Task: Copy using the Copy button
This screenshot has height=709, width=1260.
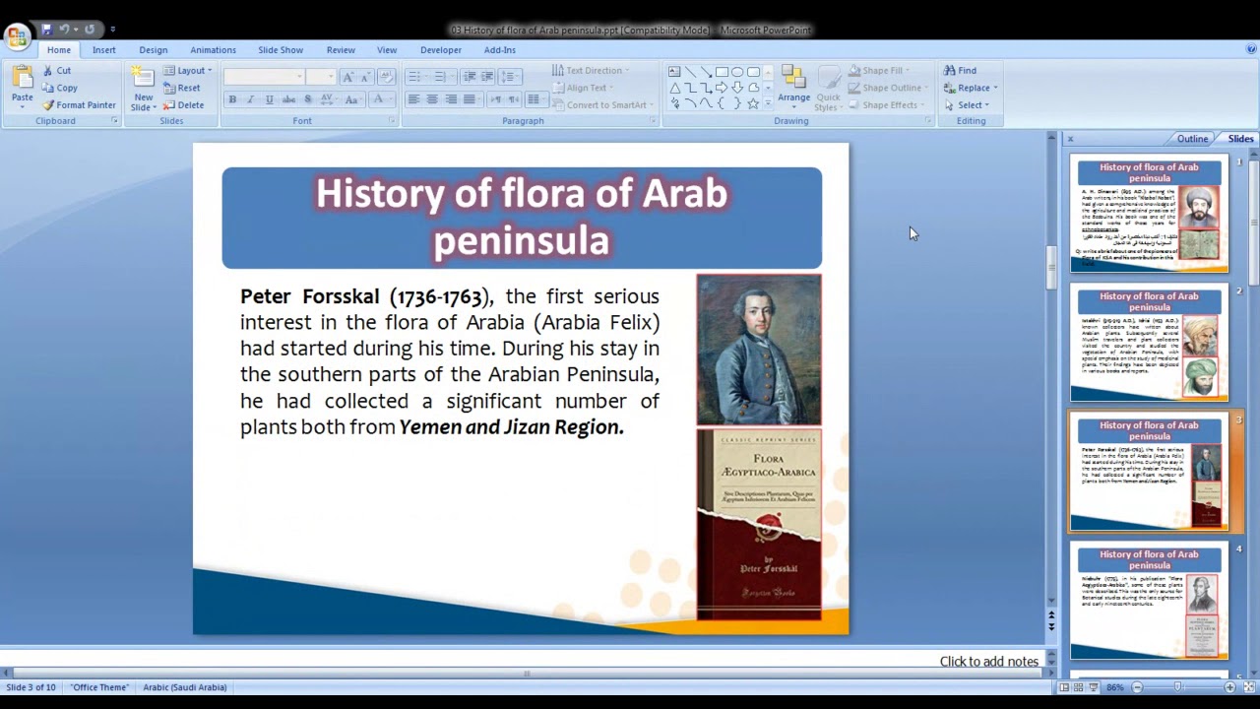Action: point(59,88)
